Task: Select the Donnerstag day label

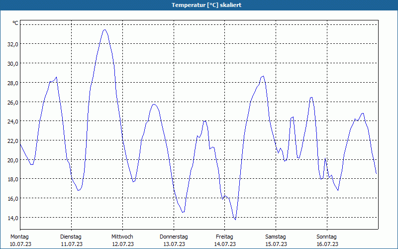Action: (x=174, y=237)
